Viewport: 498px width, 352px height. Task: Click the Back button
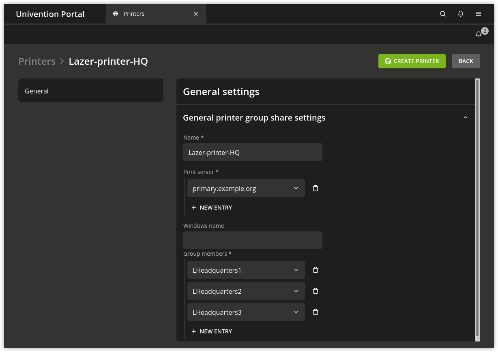tap(466, 61)
